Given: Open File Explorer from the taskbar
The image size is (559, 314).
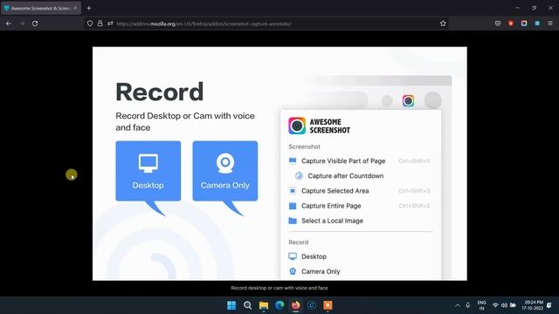Looking at the screenshot, I should (264, 305).
